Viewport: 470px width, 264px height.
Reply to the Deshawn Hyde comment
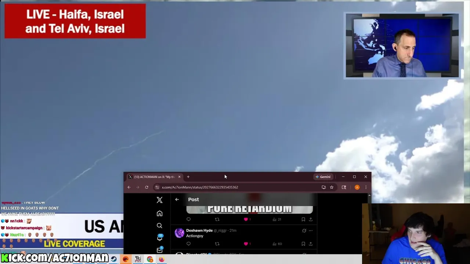[188, 244]
